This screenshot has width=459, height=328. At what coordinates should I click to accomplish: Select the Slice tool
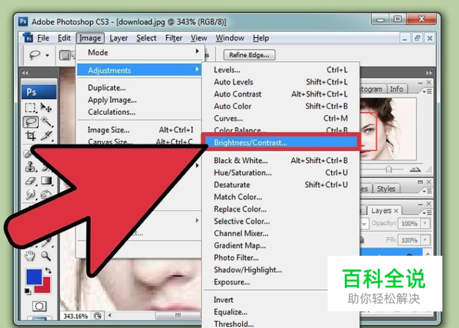46,136
